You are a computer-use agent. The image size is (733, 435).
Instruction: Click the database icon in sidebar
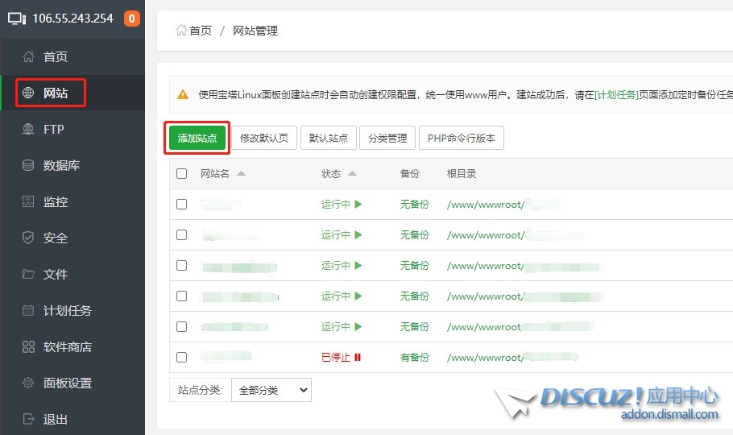click(29, 165)
